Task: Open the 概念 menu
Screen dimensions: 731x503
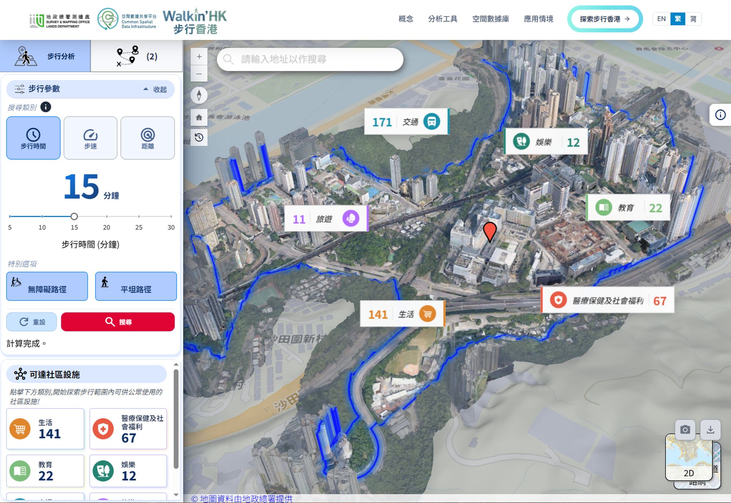Action: tap(406, 19)
